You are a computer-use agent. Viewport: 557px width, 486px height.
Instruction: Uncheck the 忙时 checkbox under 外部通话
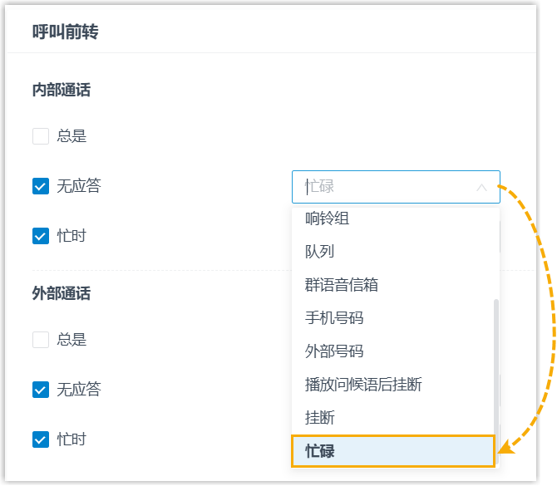(x=41, y=439)
